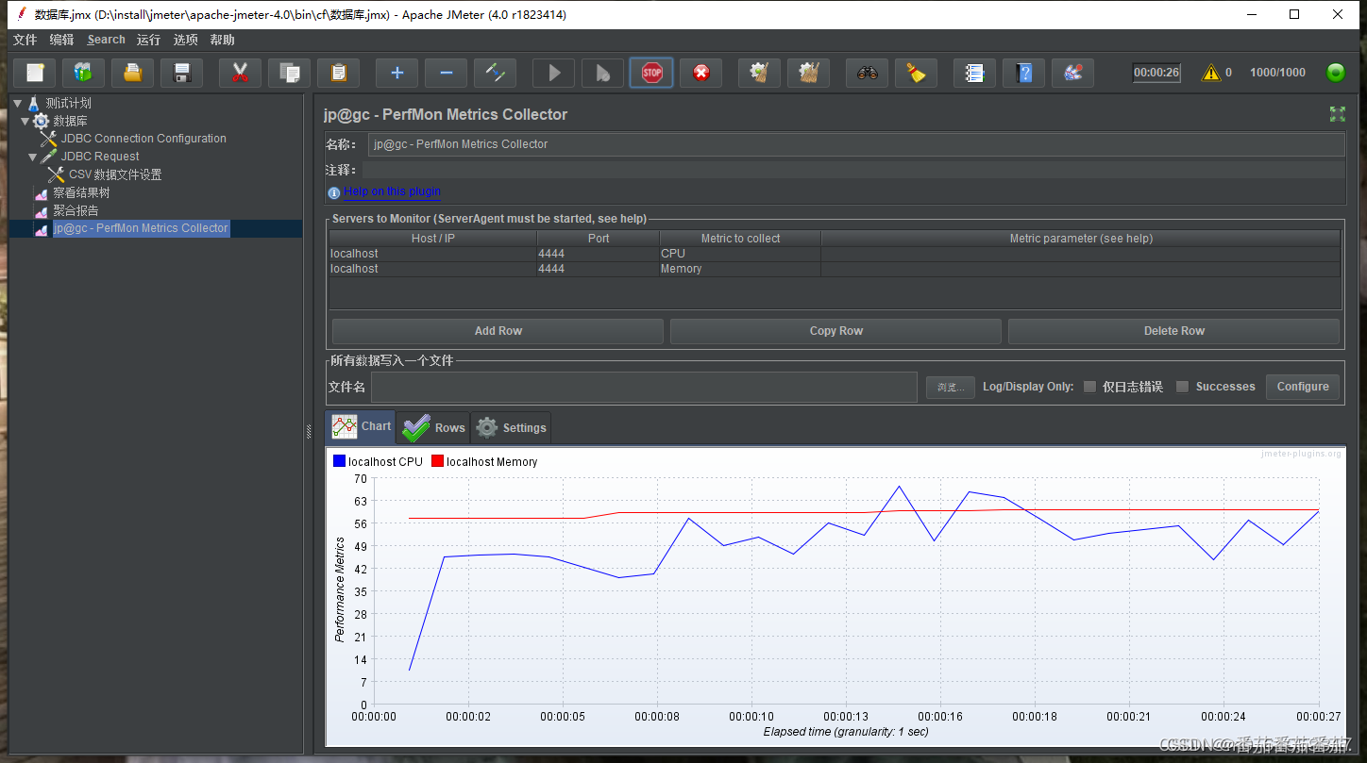Click the plus Expand All icon
Image resolution: width=1367 pixels, height=763 pixels.
[397, 73]
